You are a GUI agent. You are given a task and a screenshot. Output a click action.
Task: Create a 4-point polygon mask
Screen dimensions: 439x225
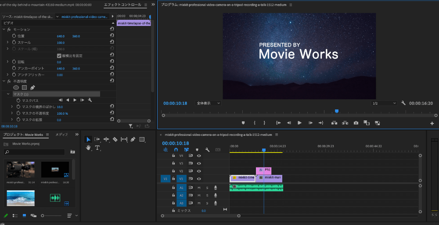click(24, 87)
